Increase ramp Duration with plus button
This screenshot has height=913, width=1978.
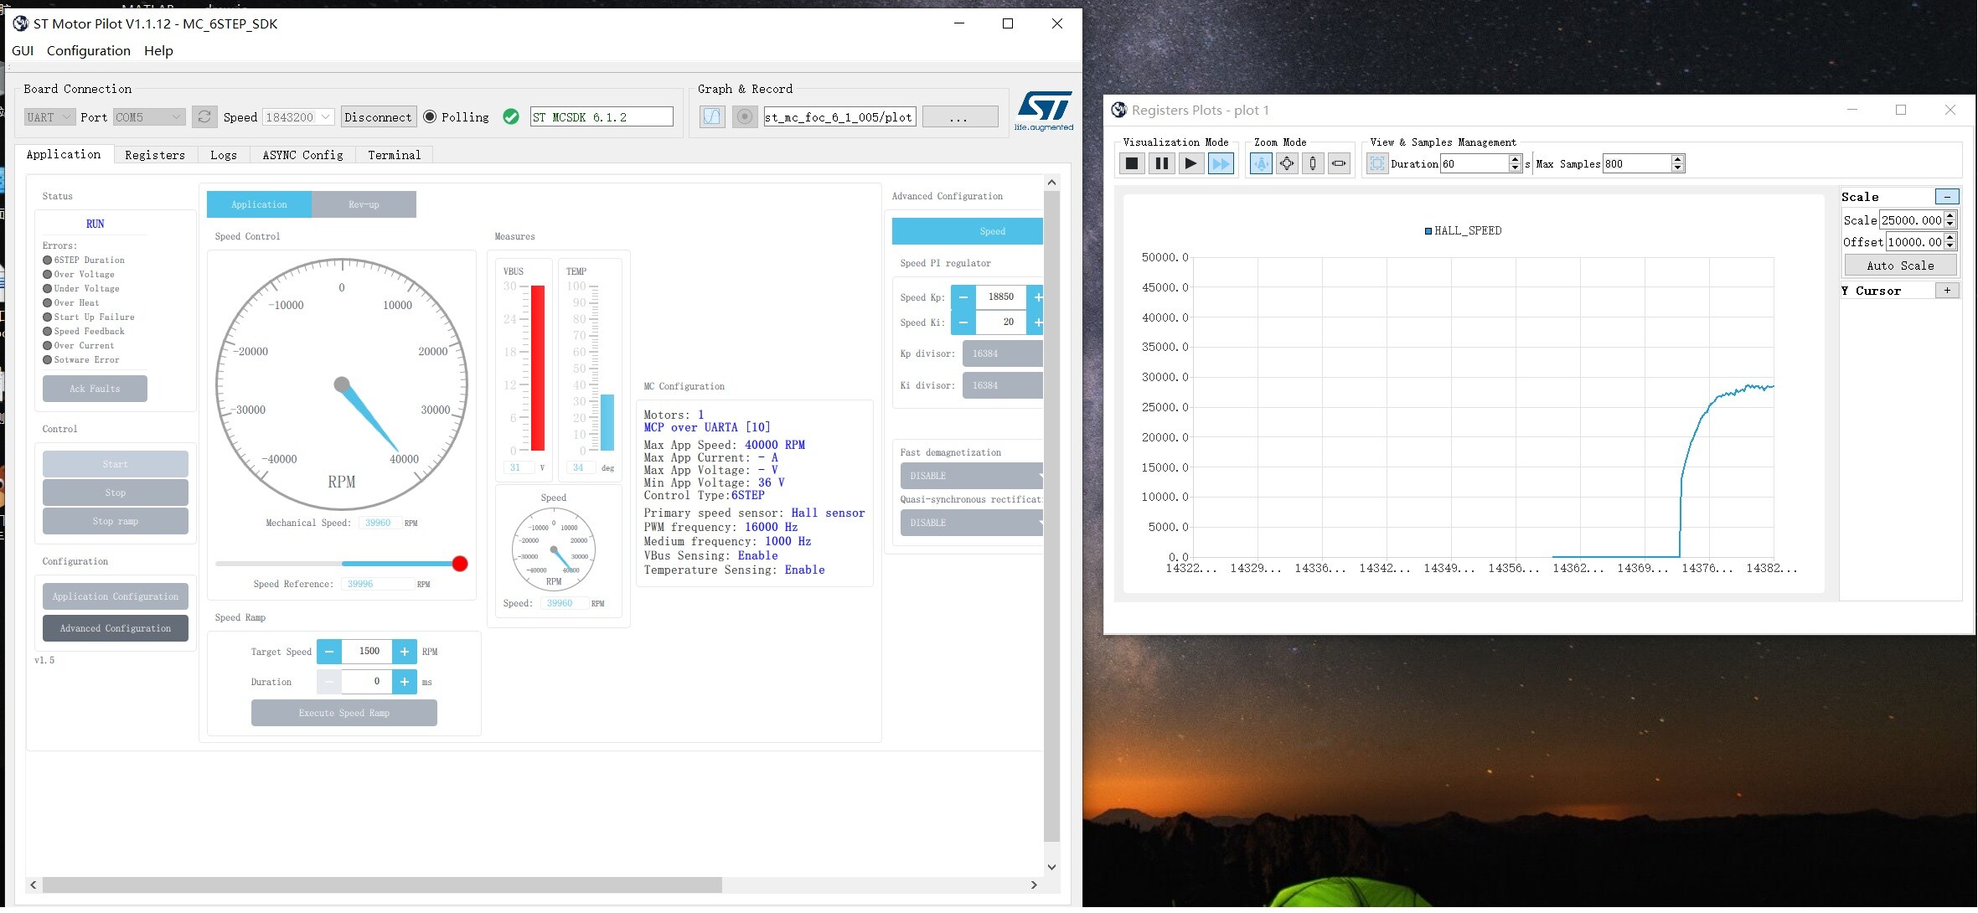[404, 682]
